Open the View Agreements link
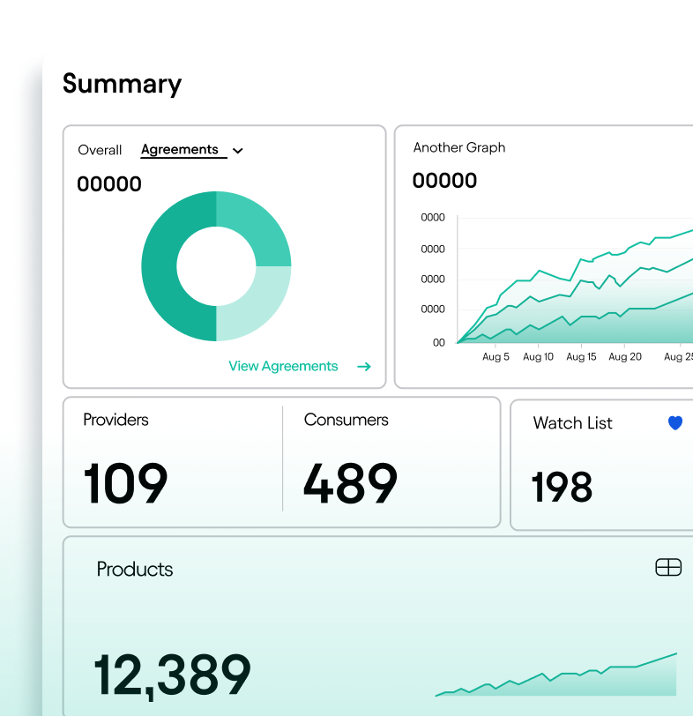Viewport: 693px width, 716px height. [283, 366]
